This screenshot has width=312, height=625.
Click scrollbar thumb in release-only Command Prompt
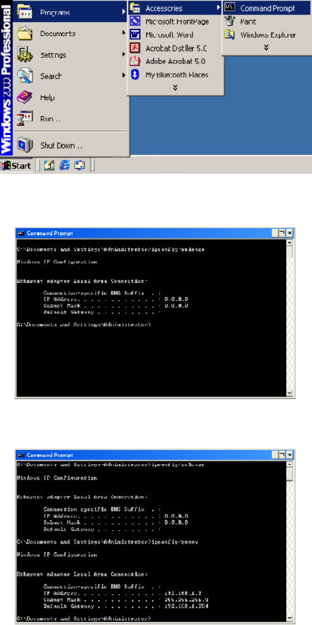point(290,251)
